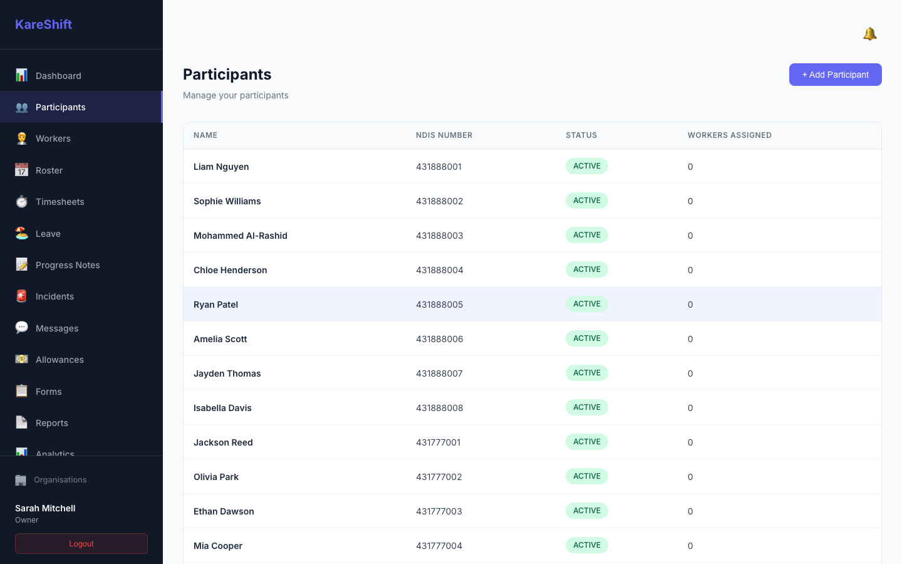Screen dimensions: 902x564
Task: Go to the Workers page
Action: pyautogui.click(x=81, y=138)
